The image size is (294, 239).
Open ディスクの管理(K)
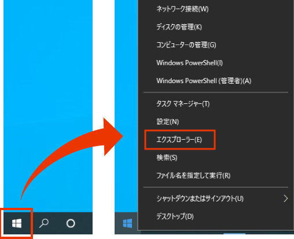pos(179,27)
